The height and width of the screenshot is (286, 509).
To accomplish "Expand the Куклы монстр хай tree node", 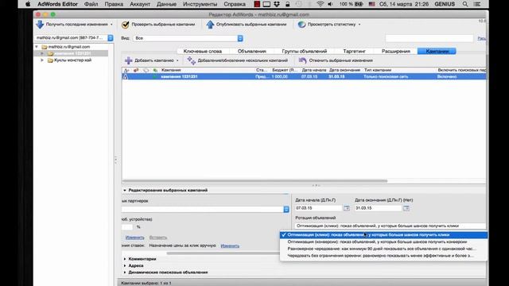I will (x=42, y=60).
